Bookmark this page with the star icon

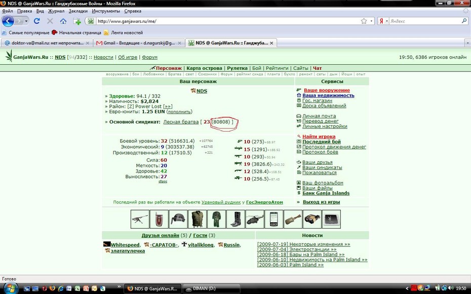tap(364, 21)
